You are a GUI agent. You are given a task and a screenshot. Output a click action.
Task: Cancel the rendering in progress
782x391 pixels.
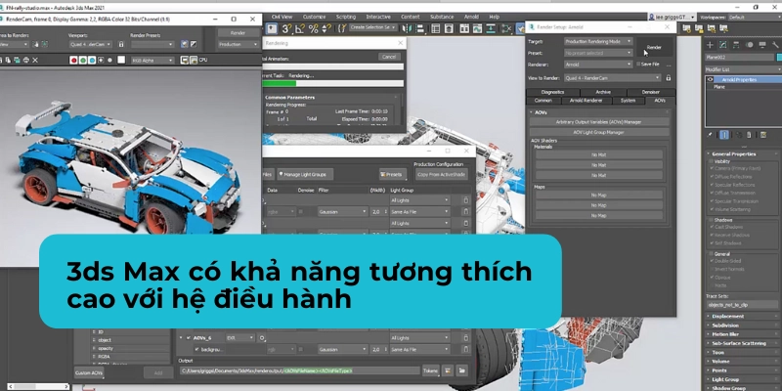pyautogui.click(x=389, y=57)
